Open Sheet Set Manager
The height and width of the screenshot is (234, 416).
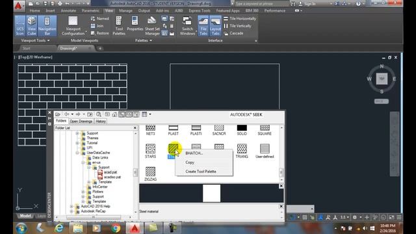click(152, 26)
